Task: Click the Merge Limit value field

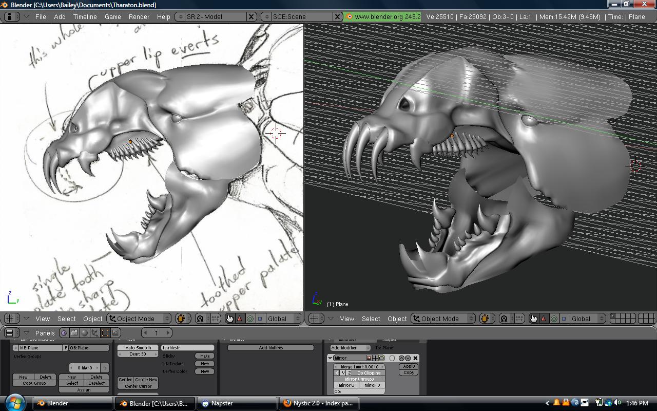Action: [359, 367]
